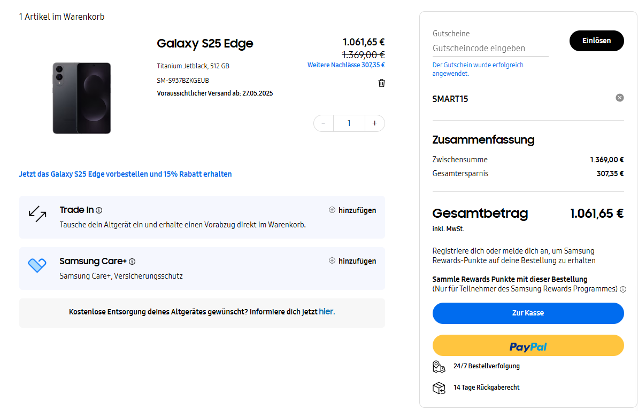638x411 pixels.
Task: Add Trade In via hinzufügen
Action: [x=352, y=210]
